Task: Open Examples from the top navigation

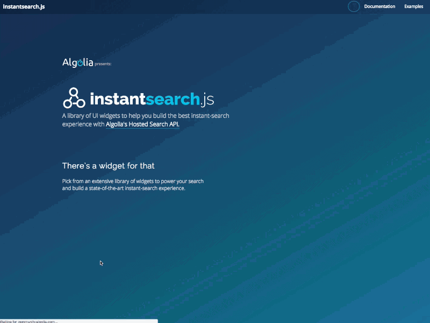Action: click(x=413, y=6)
